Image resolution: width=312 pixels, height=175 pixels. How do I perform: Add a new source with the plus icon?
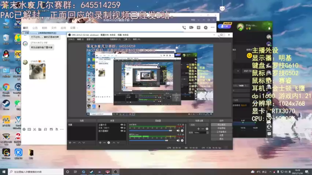tap(100, 143)
